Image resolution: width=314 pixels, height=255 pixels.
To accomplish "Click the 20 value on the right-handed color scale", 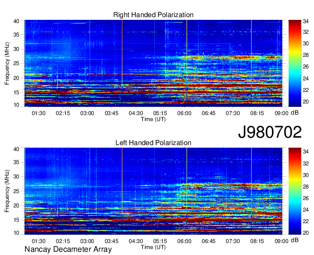I will pos(306,102).
